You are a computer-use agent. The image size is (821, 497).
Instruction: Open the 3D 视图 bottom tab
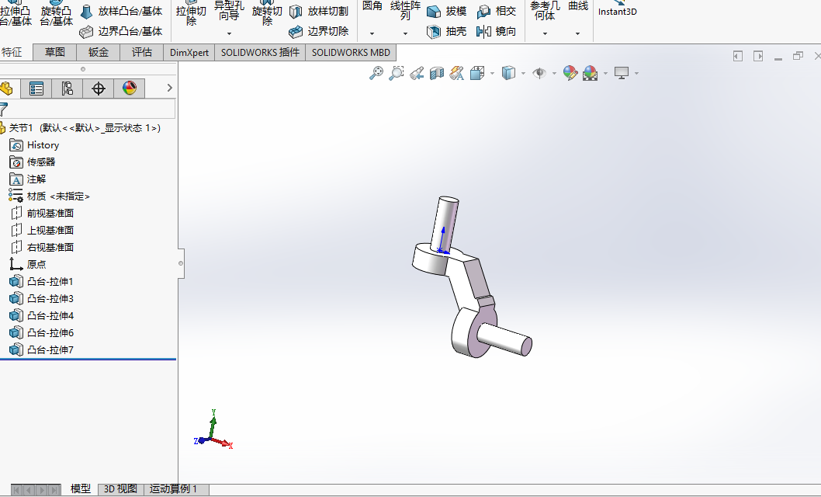pos(120,489)
